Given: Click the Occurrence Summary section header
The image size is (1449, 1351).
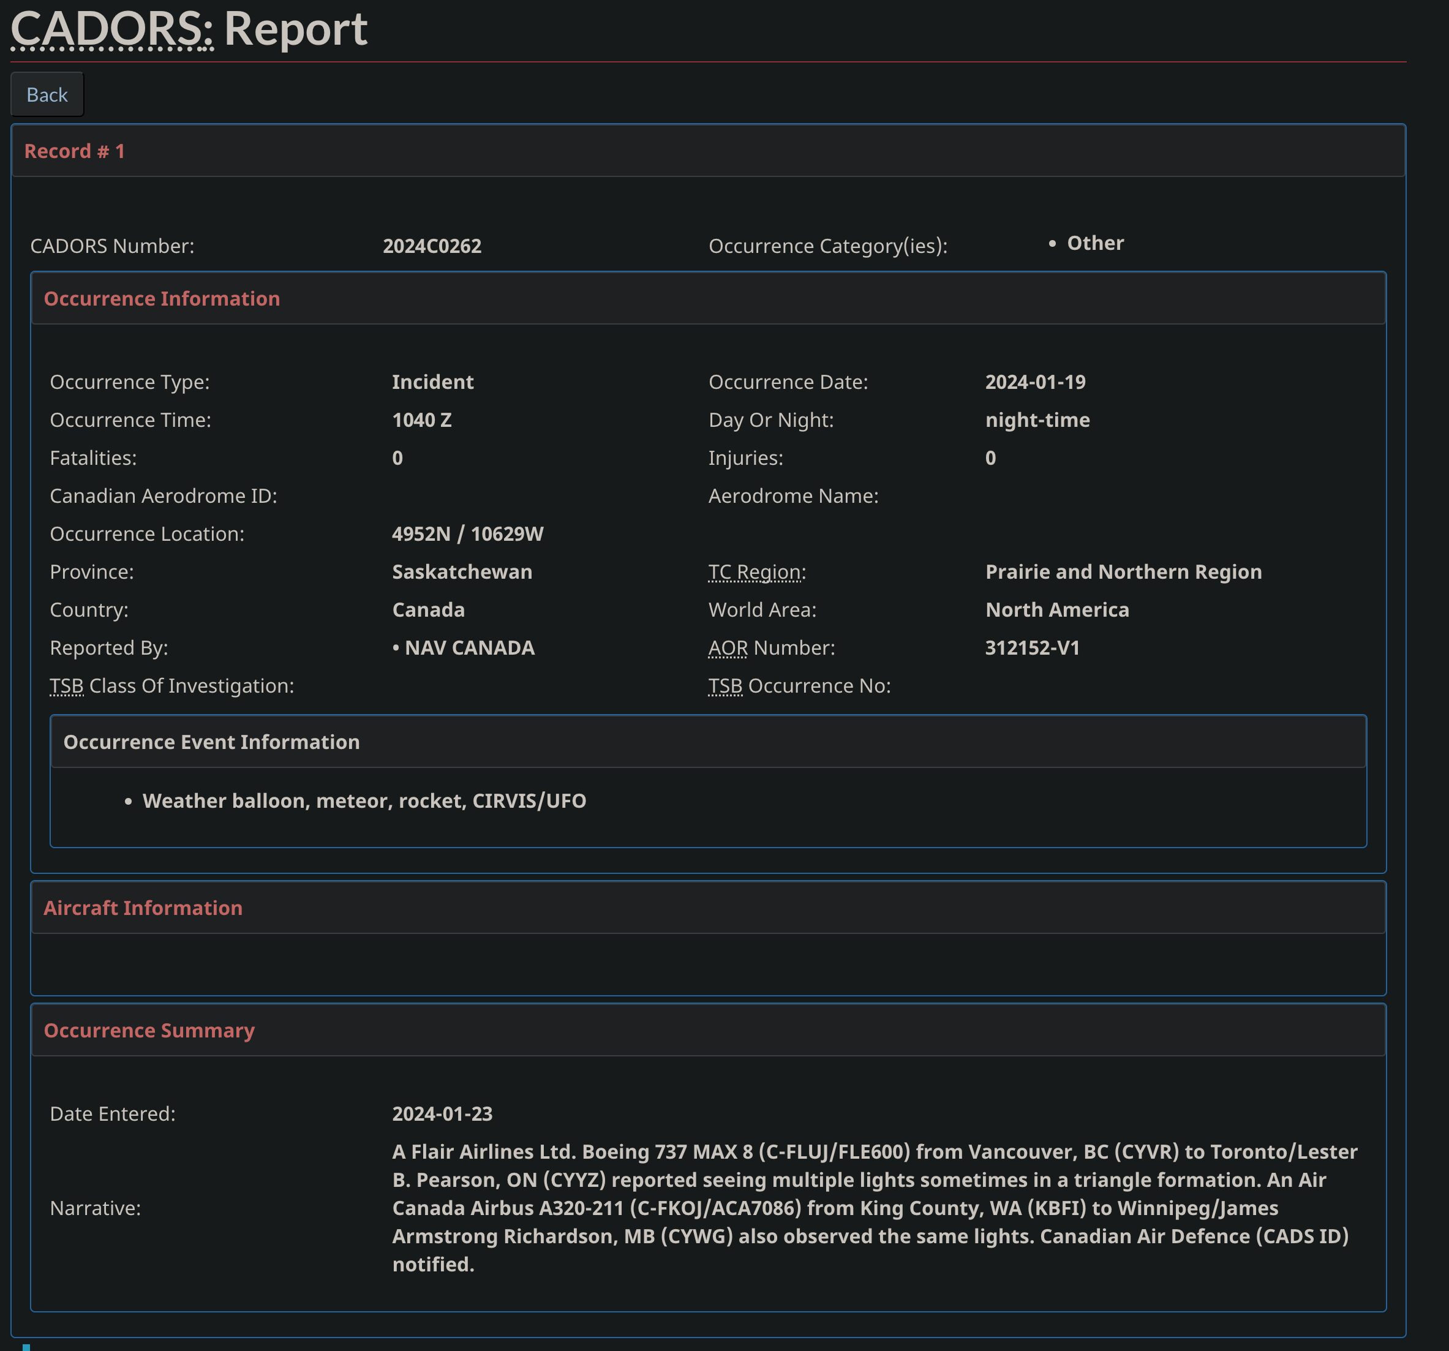Looking at the screenshot, I should tap(149, 1030).
